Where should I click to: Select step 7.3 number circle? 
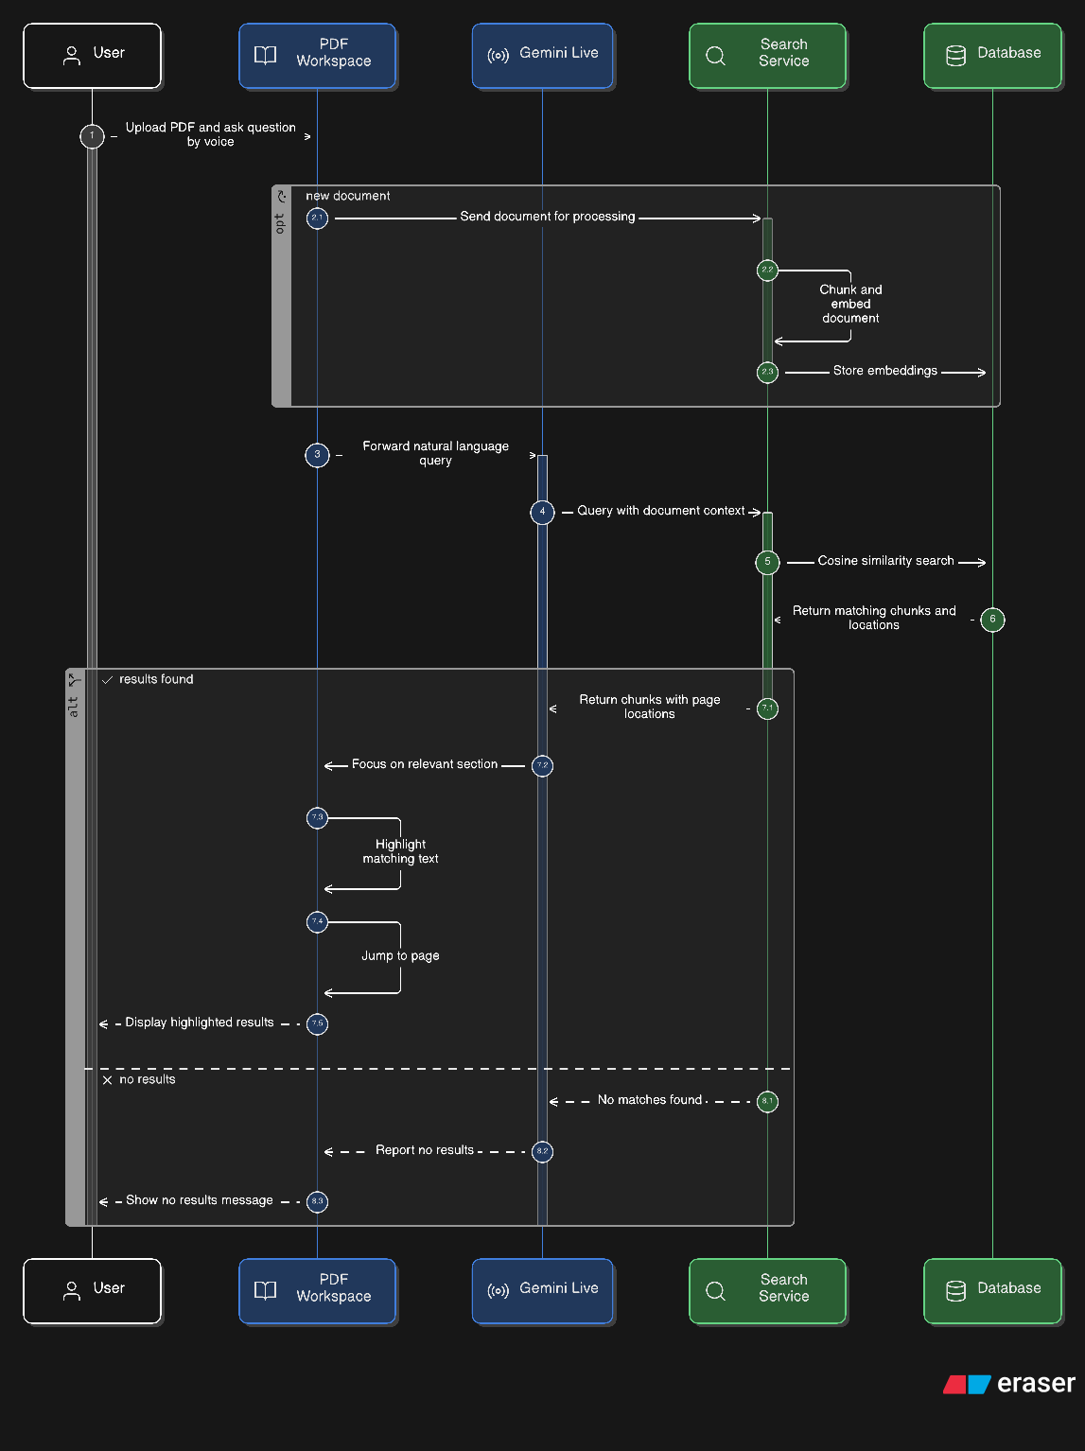(317, 817)
